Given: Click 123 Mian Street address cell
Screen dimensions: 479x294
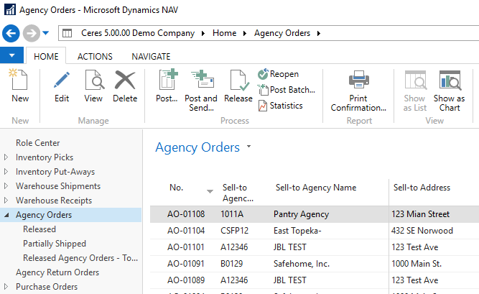Looking at the screenshot, I should click(421, 214).
